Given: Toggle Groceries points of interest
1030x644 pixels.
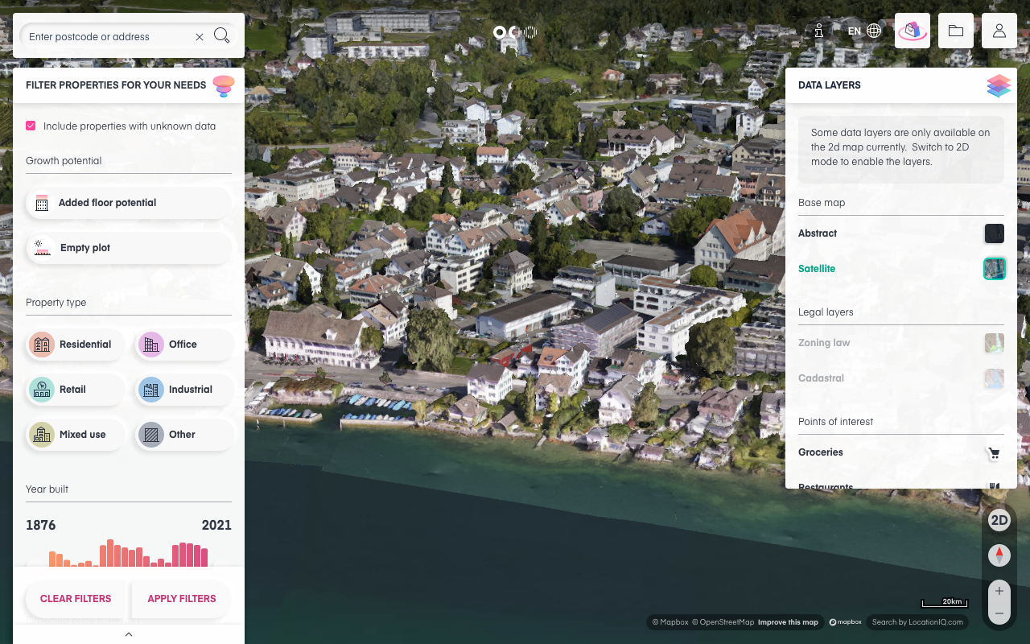Looking at the screenshot, I should pos(821,452).
